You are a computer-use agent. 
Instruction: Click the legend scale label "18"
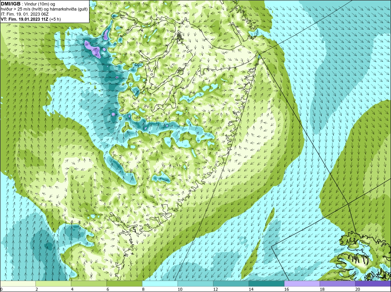tap(322, 289)
